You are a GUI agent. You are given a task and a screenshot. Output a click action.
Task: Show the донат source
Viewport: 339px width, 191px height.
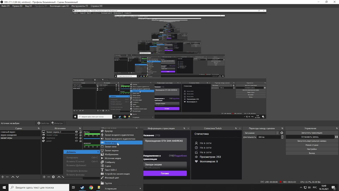pos(77,141)
